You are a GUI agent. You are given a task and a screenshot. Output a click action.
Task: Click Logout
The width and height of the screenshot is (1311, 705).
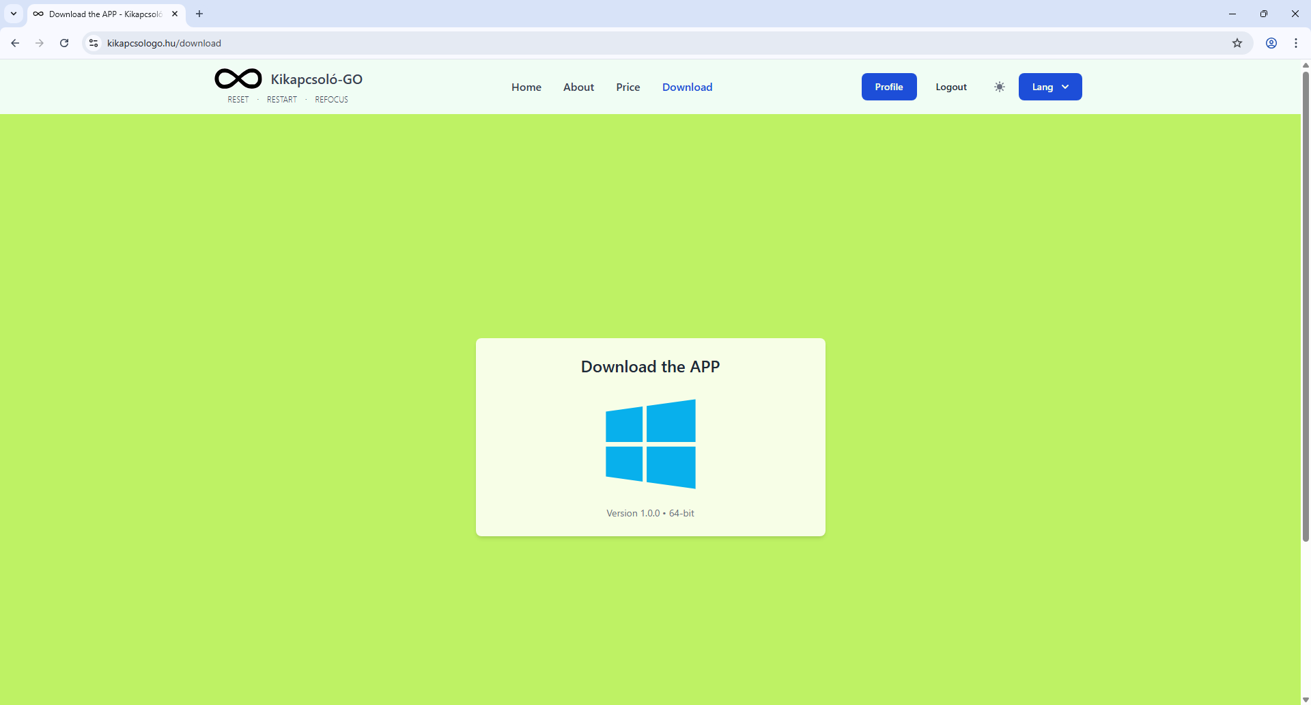pyautogui.click(x=950, y=87)
